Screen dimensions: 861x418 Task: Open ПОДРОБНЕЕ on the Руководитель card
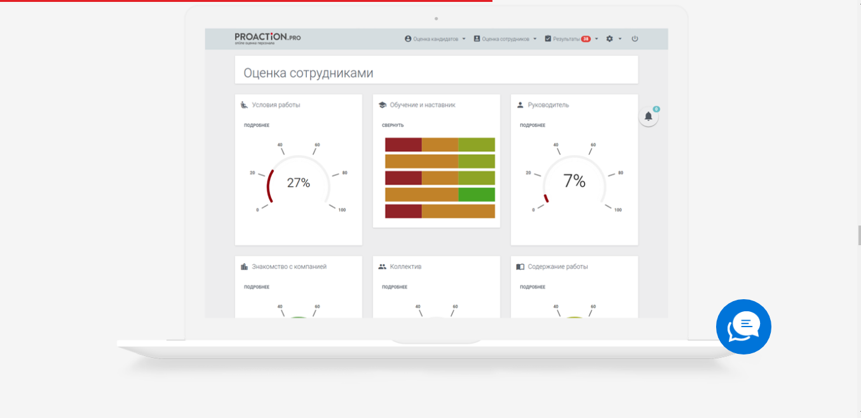coord(532,125)
